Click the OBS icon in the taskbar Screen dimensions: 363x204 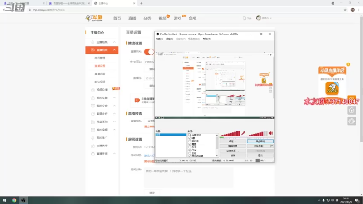pyautogui.click(x=24, y=200)
